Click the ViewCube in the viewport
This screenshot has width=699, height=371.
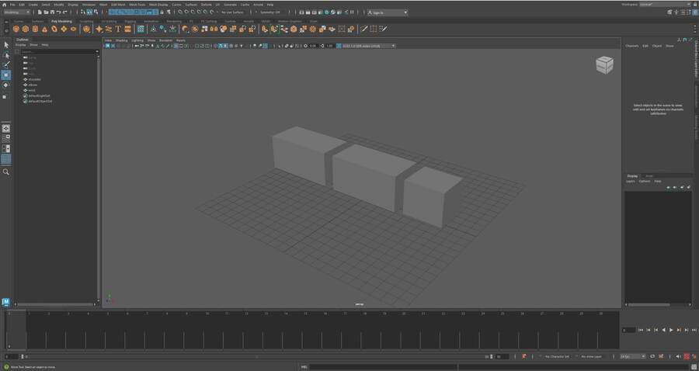click(x=604, y=65)
